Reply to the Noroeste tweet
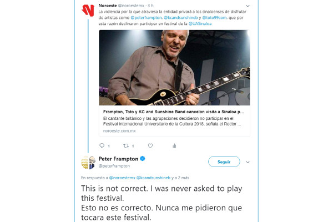 (x=101, y=146)
